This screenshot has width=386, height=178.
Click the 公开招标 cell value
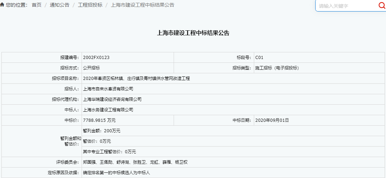pos(91,68)
